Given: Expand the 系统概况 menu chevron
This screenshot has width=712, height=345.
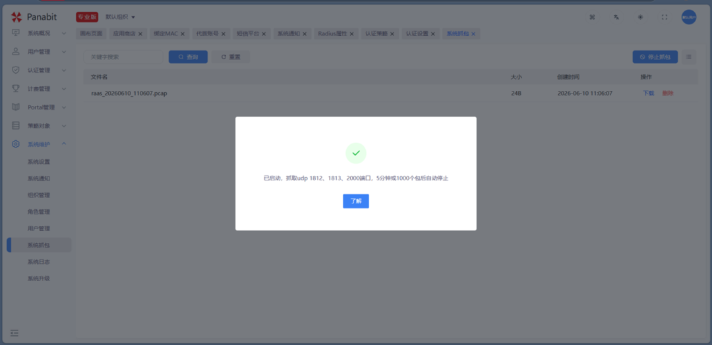Looking at the screenshot, I should [64, 33].
